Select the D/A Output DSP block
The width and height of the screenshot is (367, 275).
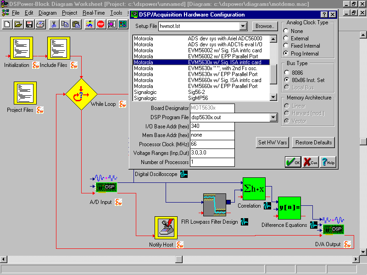(334, 229)
